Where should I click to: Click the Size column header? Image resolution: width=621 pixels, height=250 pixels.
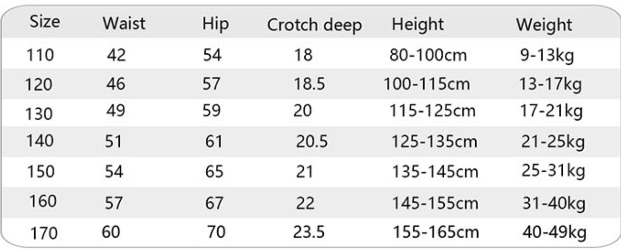45,23
